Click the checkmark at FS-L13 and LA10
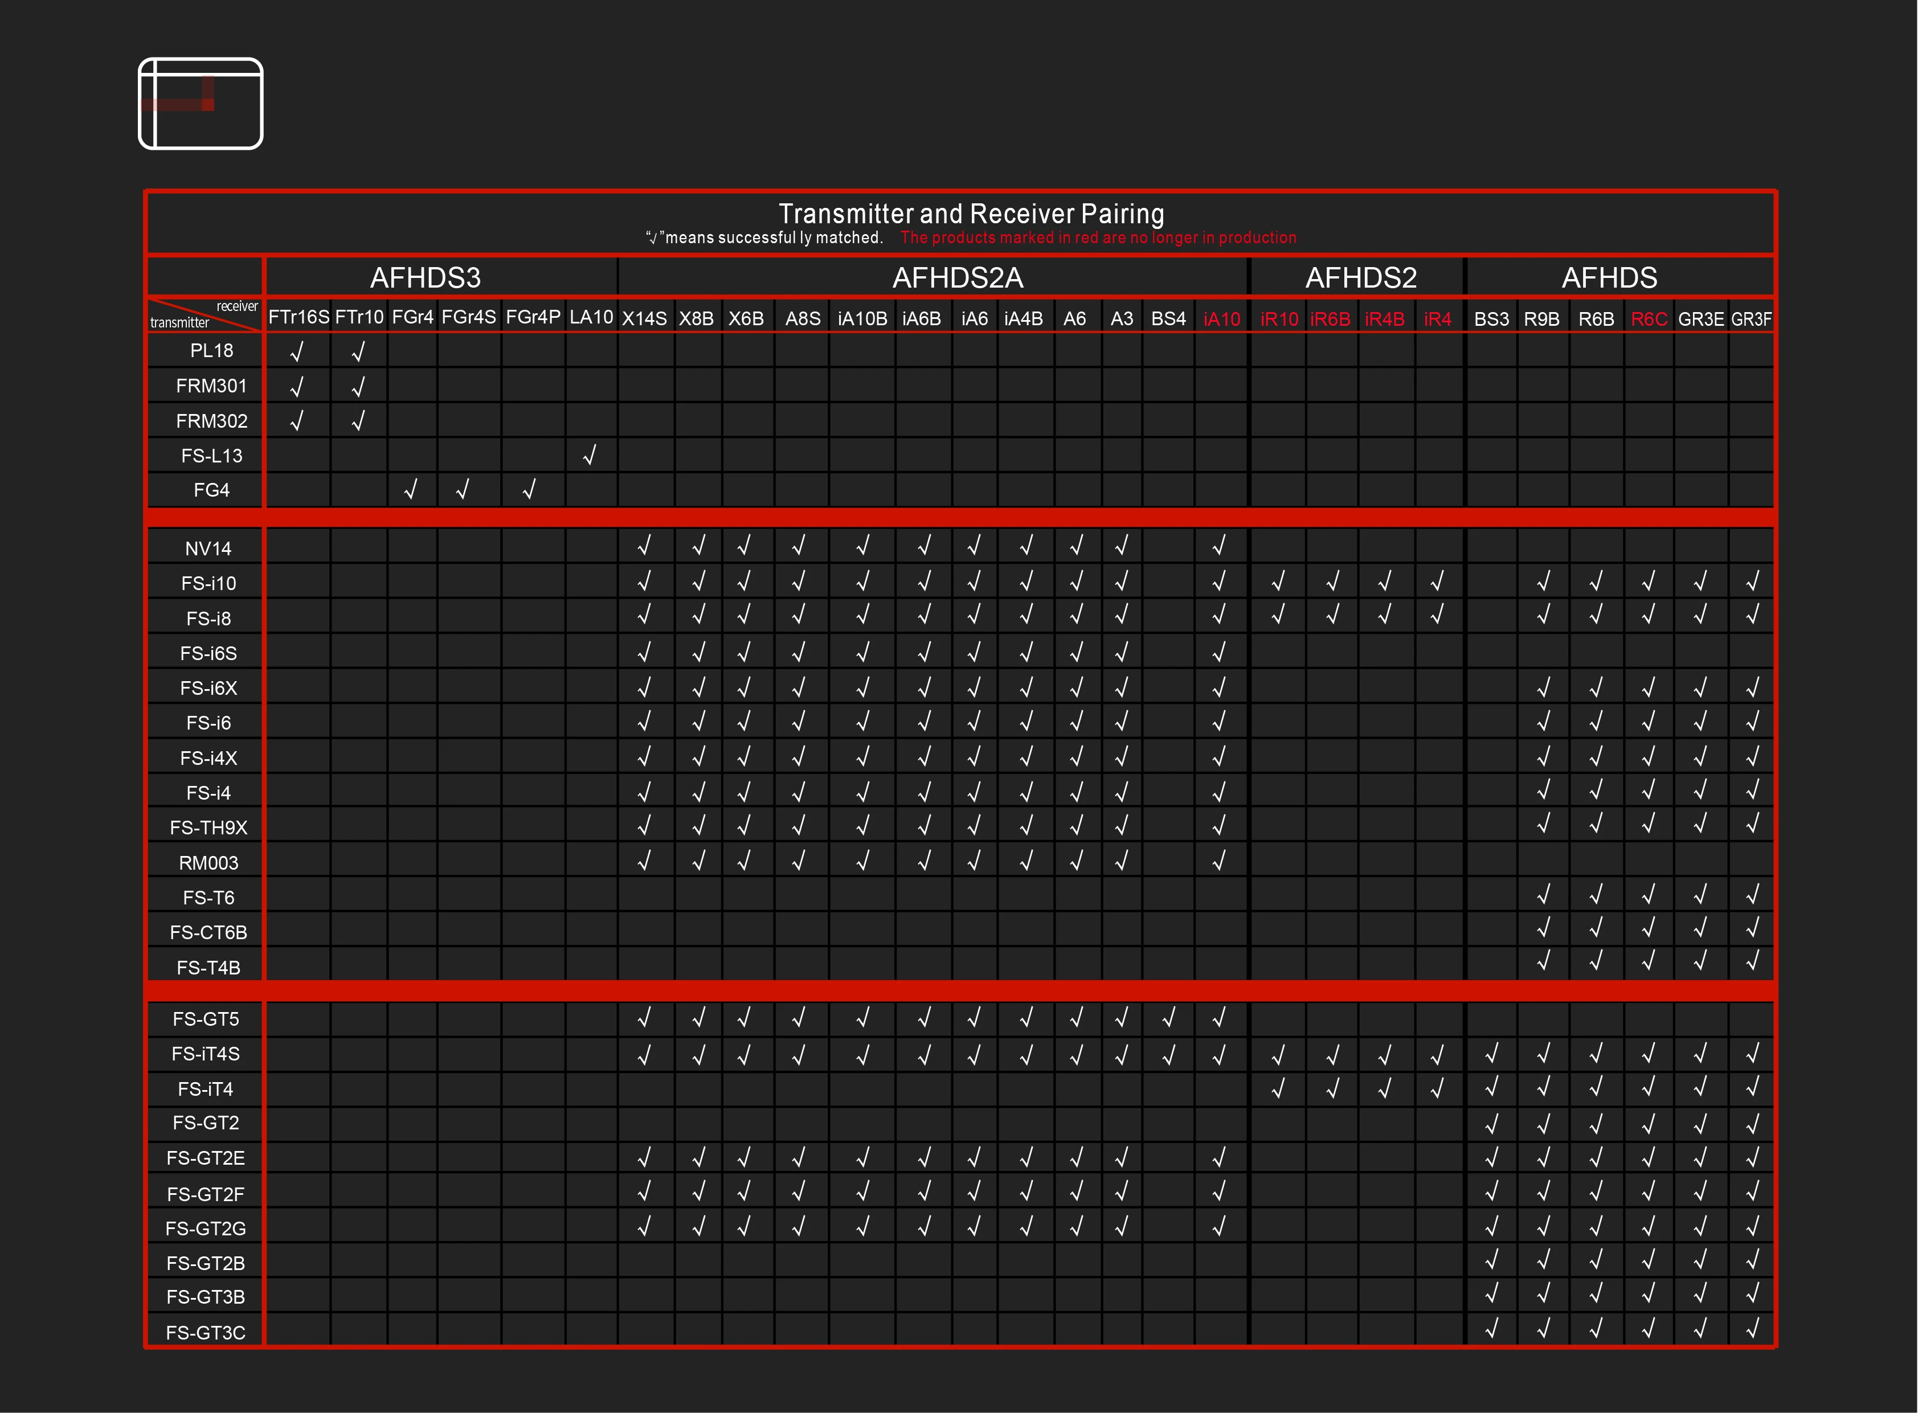The height and width of the screenshot is (1413, 1918). (x=590, y=455)
